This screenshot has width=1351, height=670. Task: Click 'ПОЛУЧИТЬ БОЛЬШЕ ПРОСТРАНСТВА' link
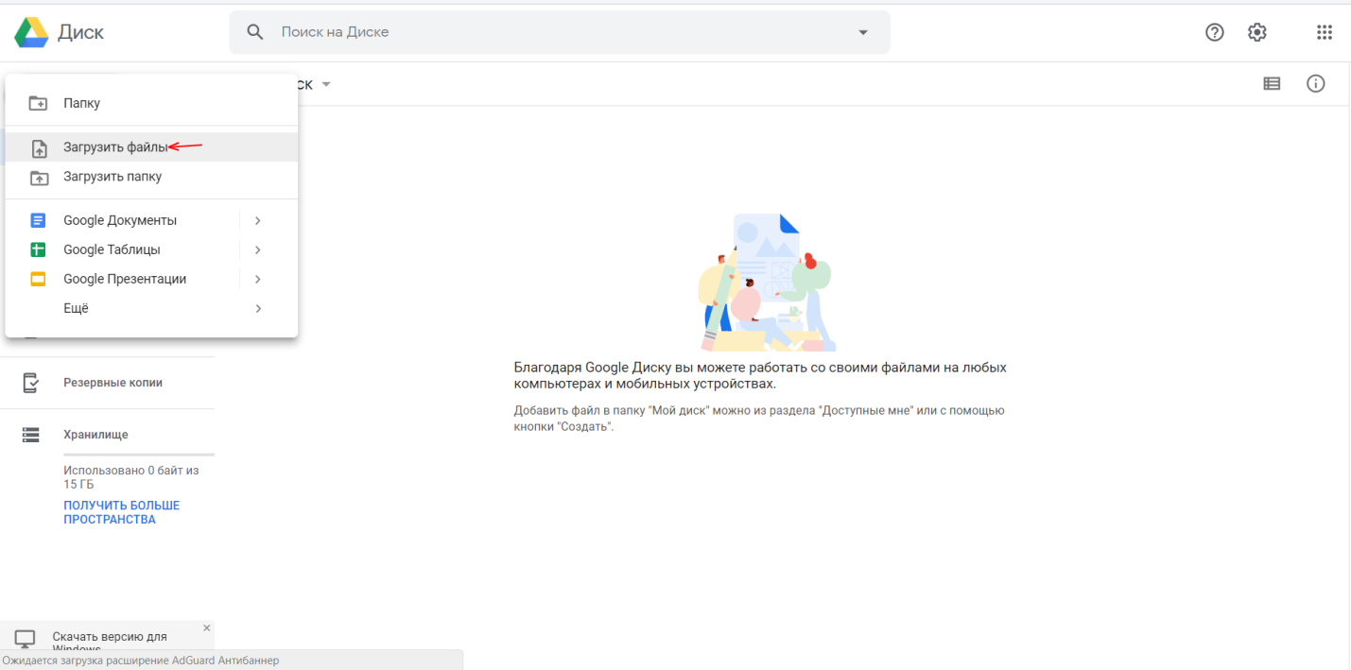pyautogui.click(x=122, y=512)
